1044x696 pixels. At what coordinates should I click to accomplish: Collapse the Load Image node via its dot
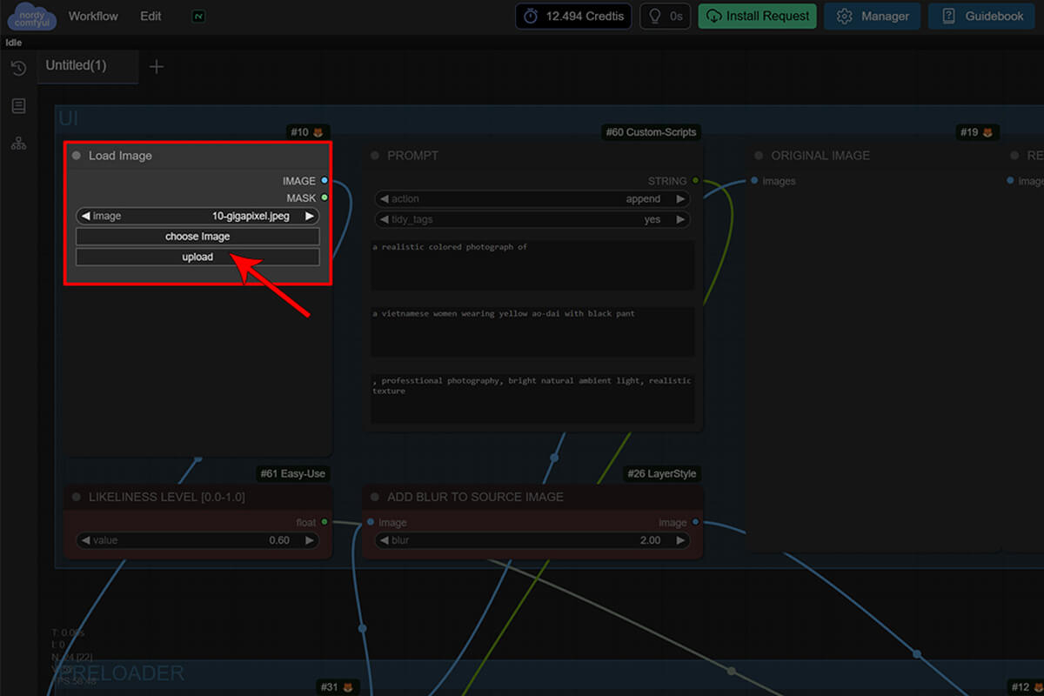(x=77, y=156)
